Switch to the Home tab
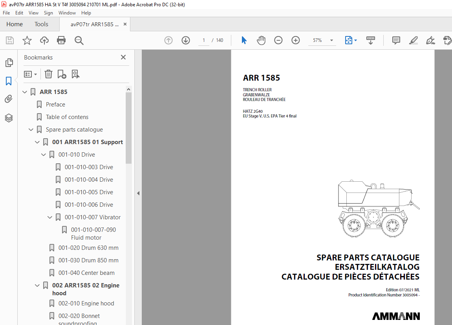452x325 pixels. pos(15,24)
